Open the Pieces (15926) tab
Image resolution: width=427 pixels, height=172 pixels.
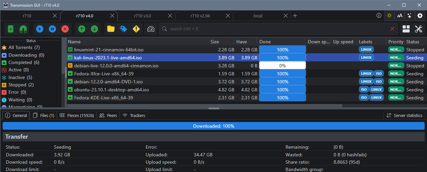(x=77, y=115)
